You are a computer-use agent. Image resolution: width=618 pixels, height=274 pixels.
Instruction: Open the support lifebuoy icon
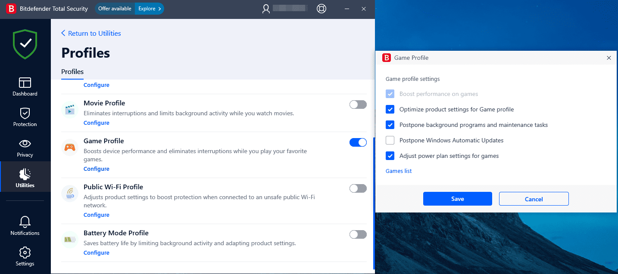(321, 9)
